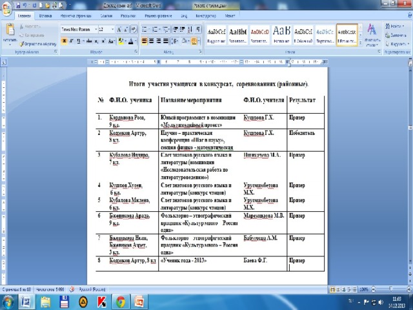
Task: Open the Рассылки ribbon tab
Action: (x=128, y=15)
